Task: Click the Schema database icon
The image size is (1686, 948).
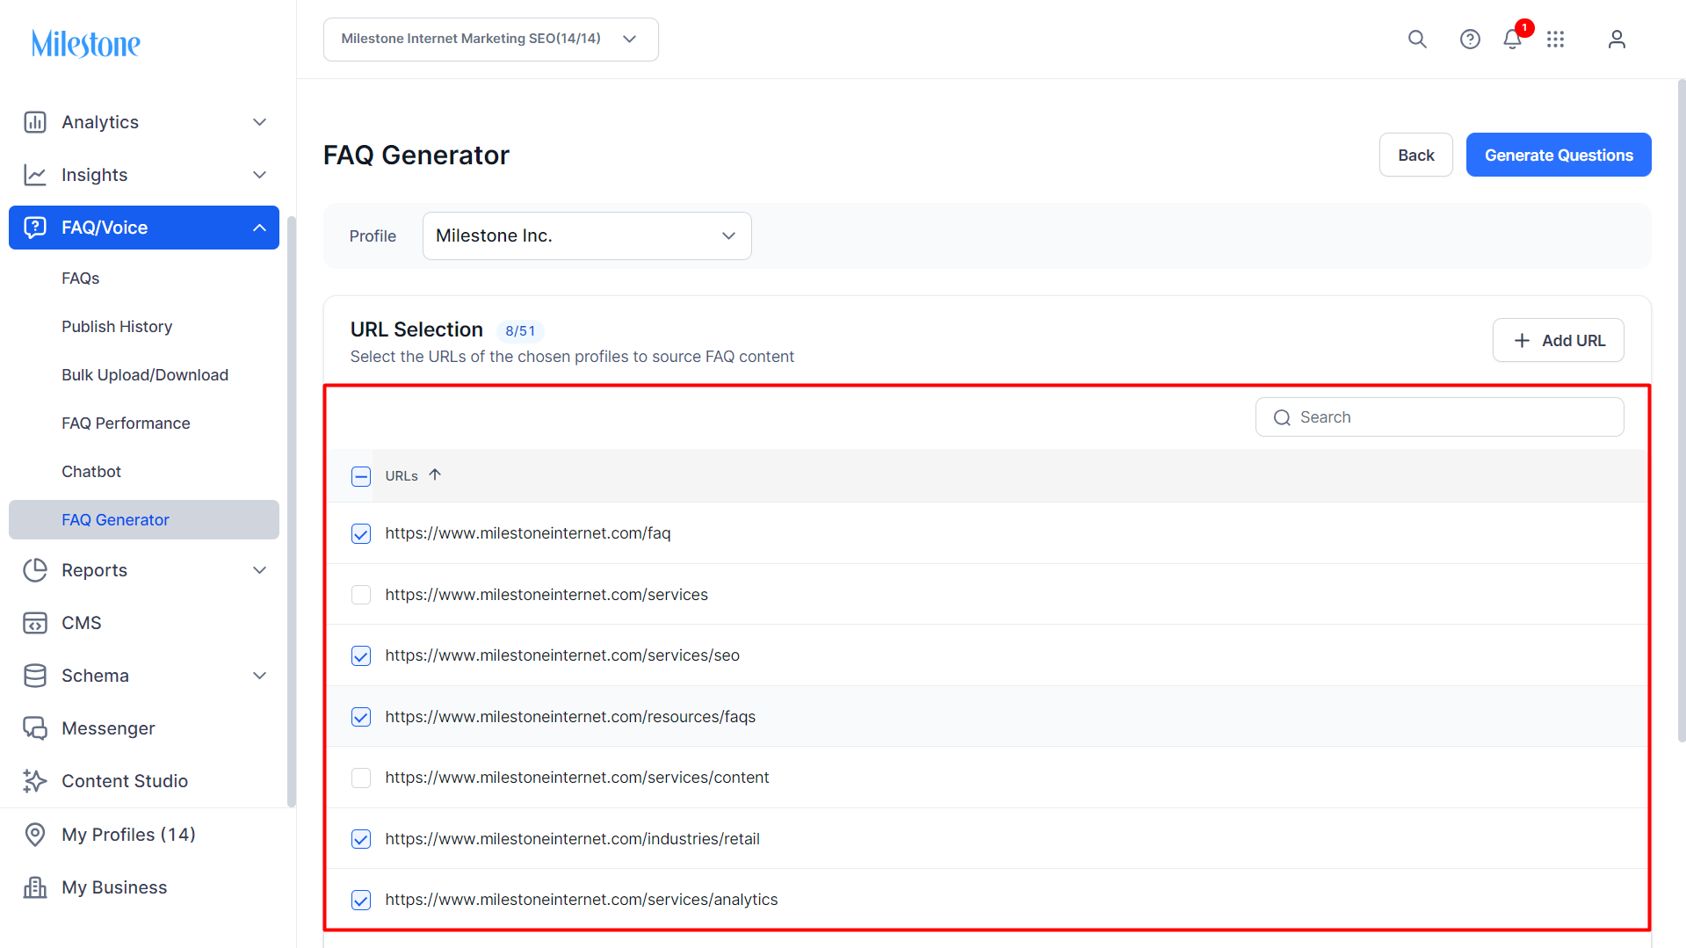Action: click(35, 676)
